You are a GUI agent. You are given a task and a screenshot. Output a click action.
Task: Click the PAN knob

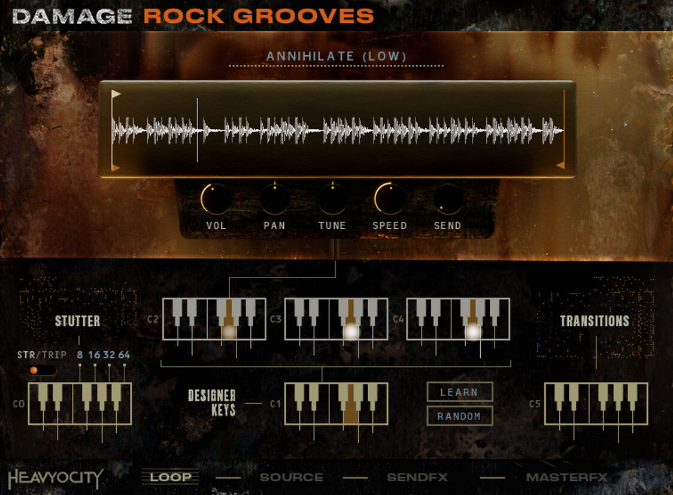pyautogui.click(x=274, y=199)
